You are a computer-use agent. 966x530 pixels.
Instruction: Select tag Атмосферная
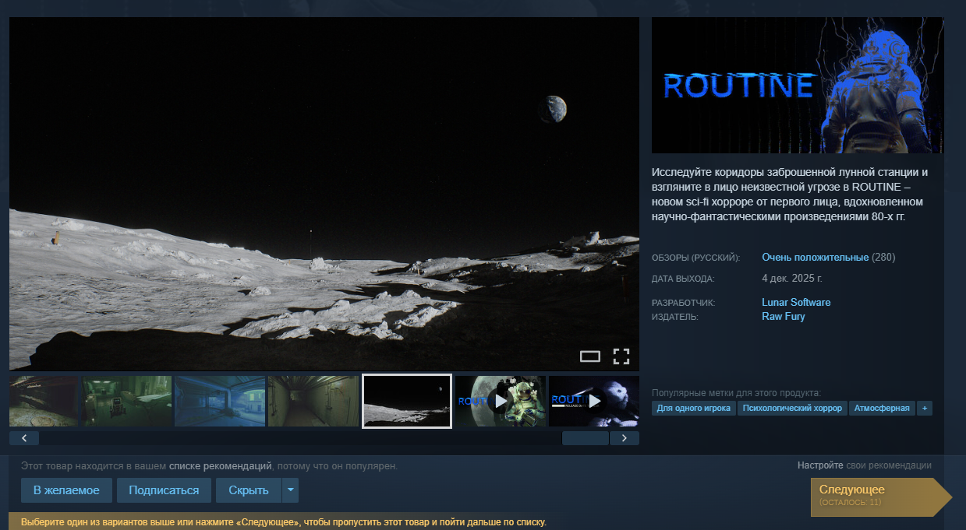[882, 408]
